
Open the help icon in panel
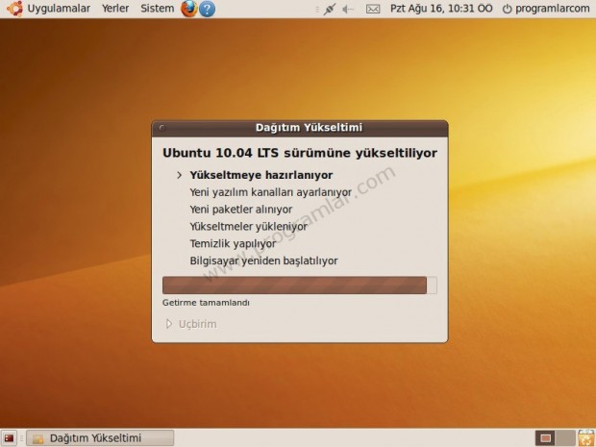[207, 9]
